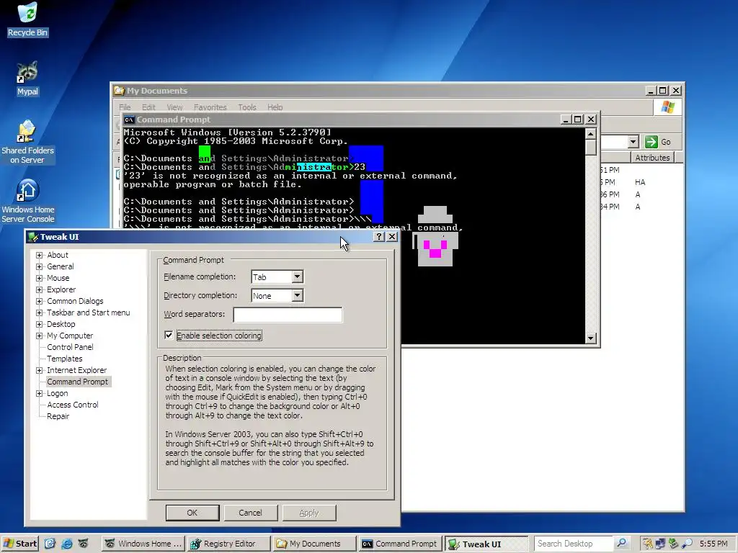Click the taskbar clock showing 5:55 PM

[x=713, y=544]
